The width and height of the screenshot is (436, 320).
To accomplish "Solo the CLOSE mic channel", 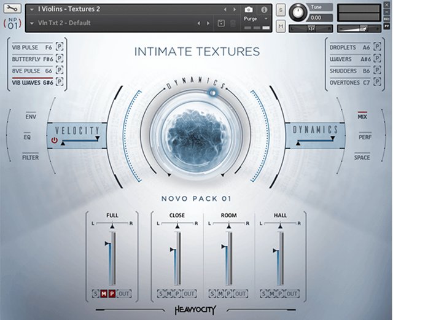I will (160, 294).
